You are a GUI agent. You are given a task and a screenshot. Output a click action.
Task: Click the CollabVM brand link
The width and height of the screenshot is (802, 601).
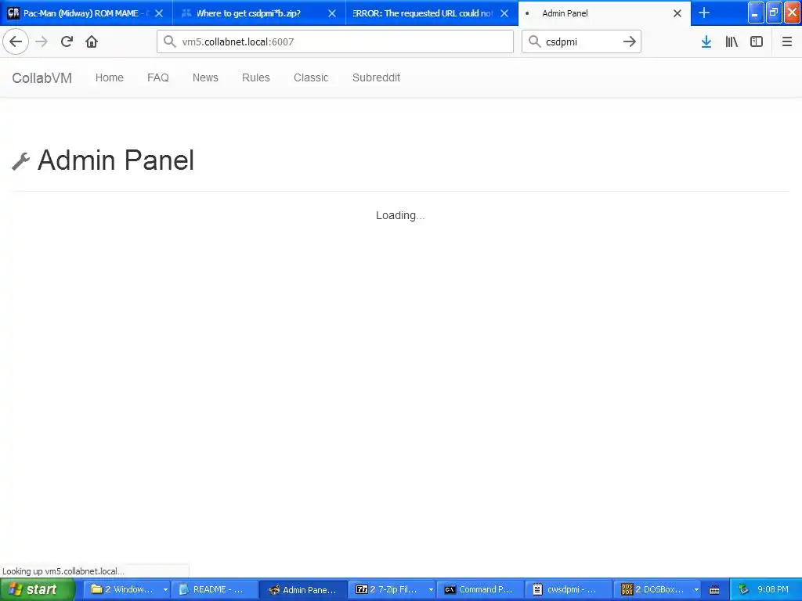point(42,77)
